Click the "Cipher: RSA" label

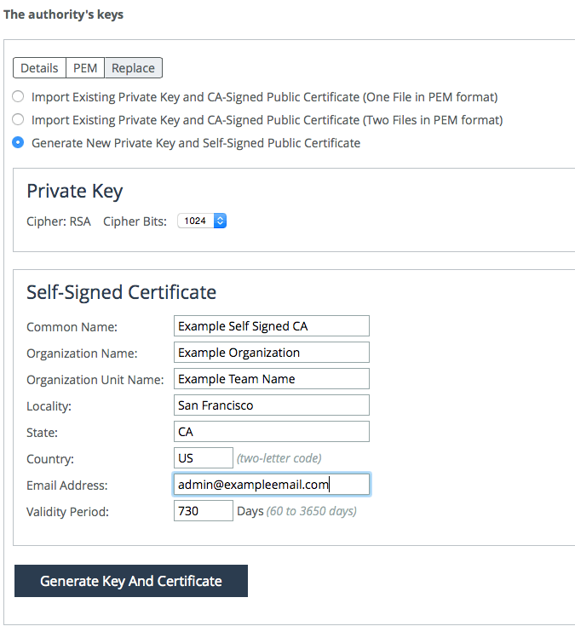[x=59, y=221]
